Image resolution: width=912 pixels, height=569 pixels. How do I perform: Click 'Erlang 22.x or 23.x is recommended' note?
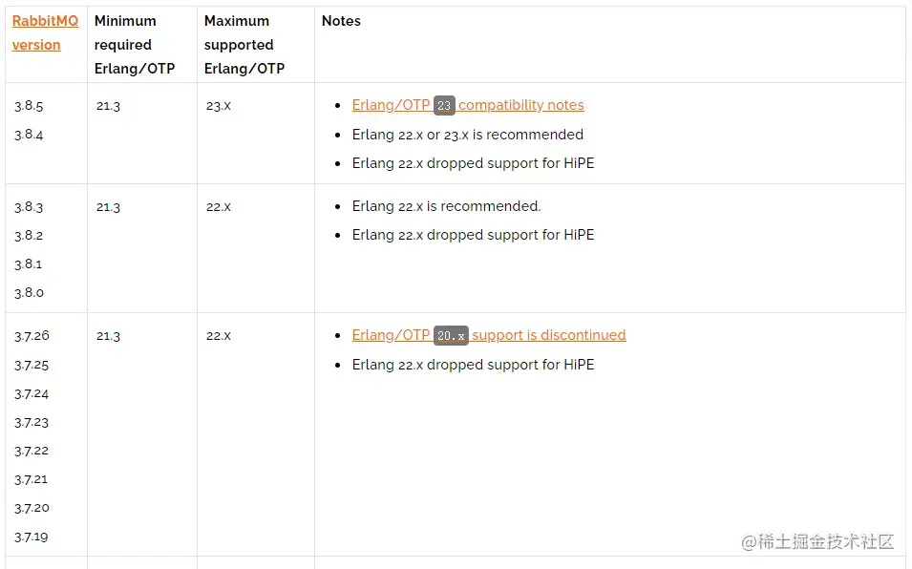tap(468, 135)
